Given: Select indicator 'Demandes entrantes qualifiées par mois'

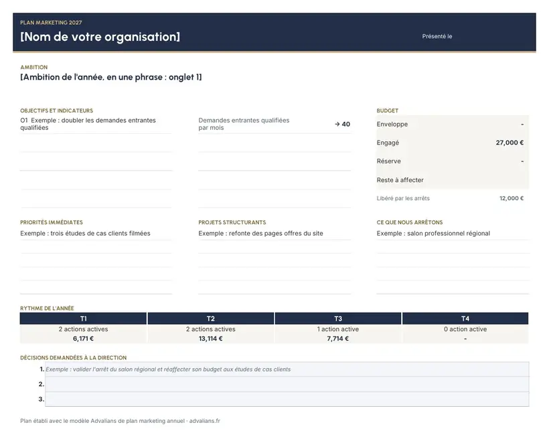Looking at the screenshot, I should click(x=244, y=124).
